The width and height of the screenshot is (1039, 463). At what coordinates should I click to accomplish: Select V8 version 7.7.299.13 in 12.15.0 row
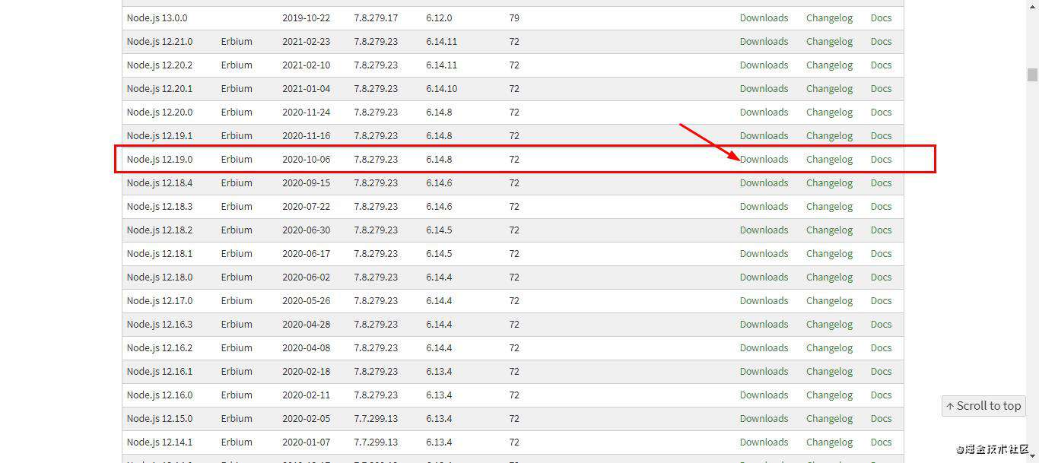pyautogui.click(x=376, y=418)
